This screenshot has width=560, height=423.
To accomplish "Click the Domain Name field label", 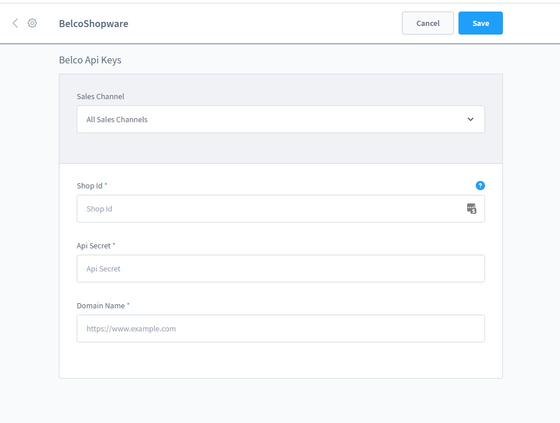I will [x=101, y=305].
